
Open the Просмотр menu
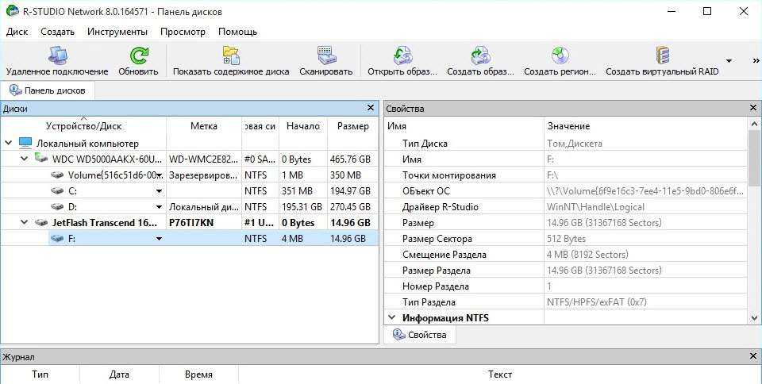(183, 32)
